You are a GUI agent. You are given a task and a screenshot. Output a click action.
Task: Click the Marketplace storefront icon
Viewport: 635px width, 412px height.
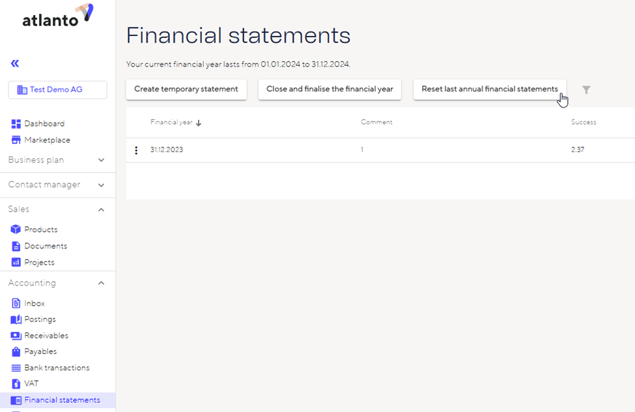point(16,140)
